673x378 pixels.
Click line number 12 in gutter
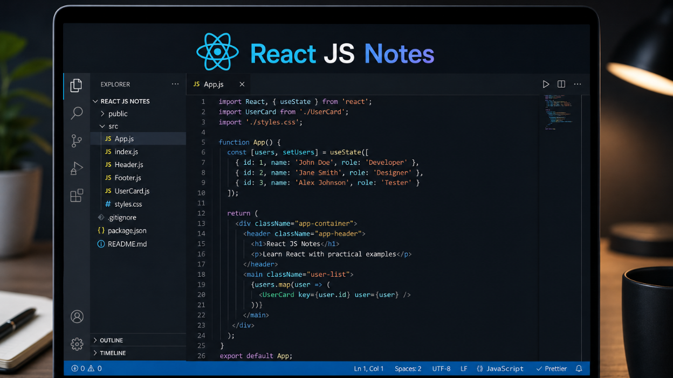(x=201, y=213)
